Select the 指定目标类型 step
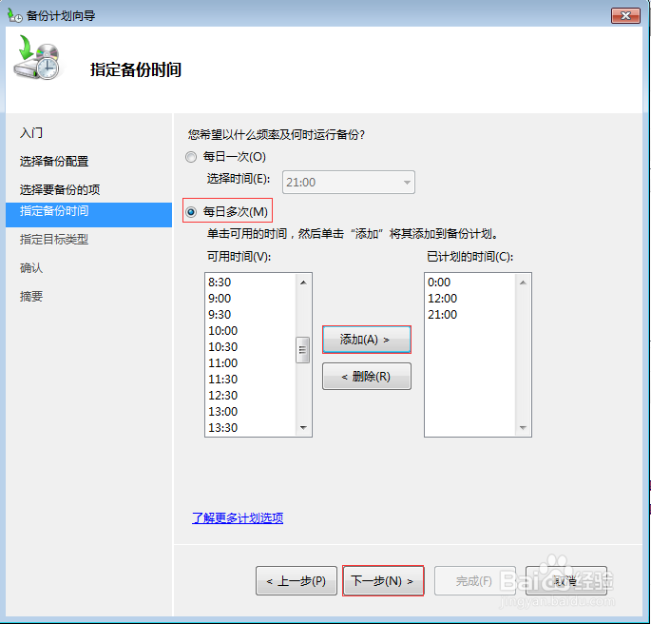Screen dimensions: 651x624 click(x=54, y=240)
